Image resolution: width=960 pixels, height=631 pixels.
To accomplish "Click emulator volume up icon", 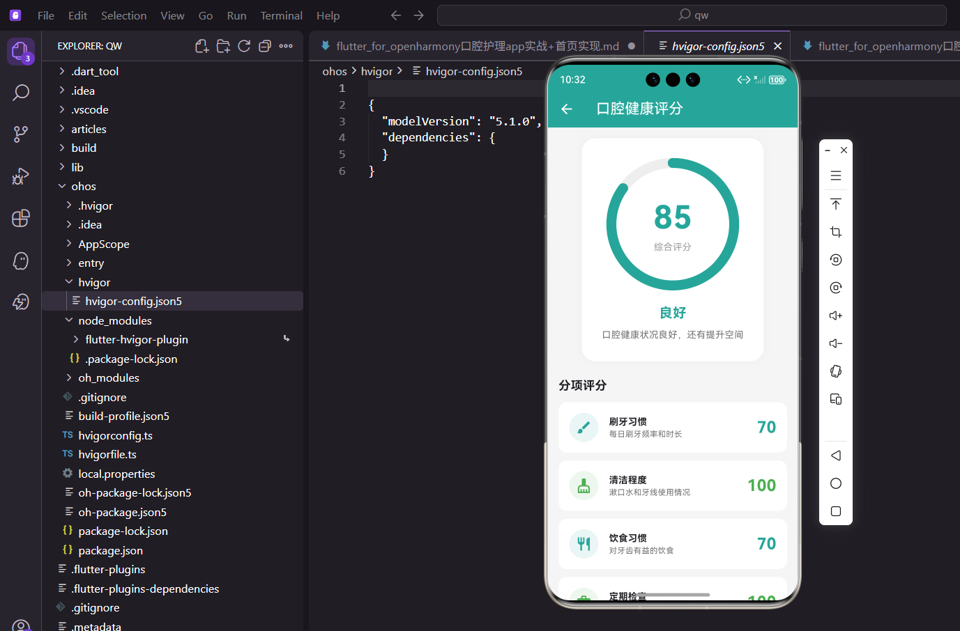I will (836, 315).
